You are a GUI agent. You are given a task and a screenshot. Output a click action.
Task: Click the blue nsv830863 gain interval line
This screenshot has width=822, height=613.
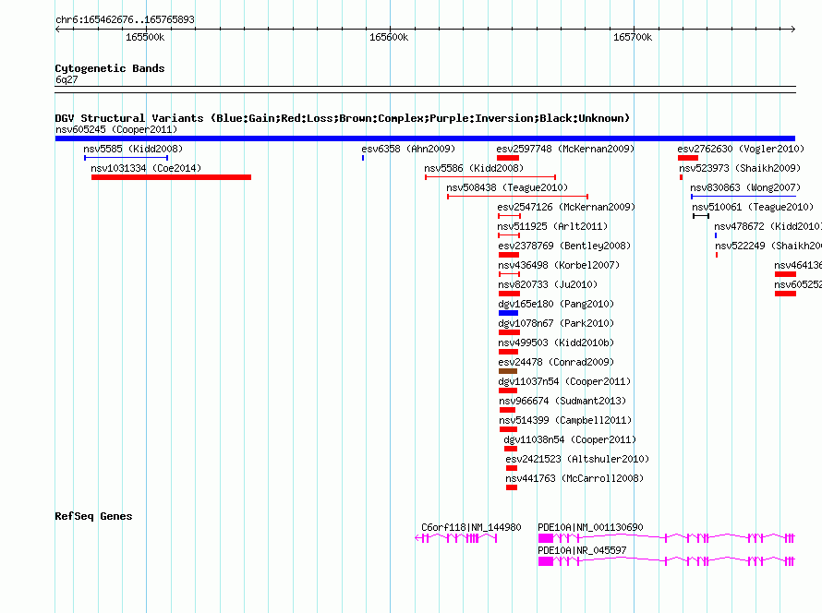click(x=743, y=197)
